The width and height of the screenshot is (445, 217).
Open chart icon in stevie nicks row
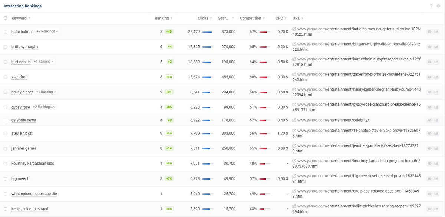(x=436, y=134)
